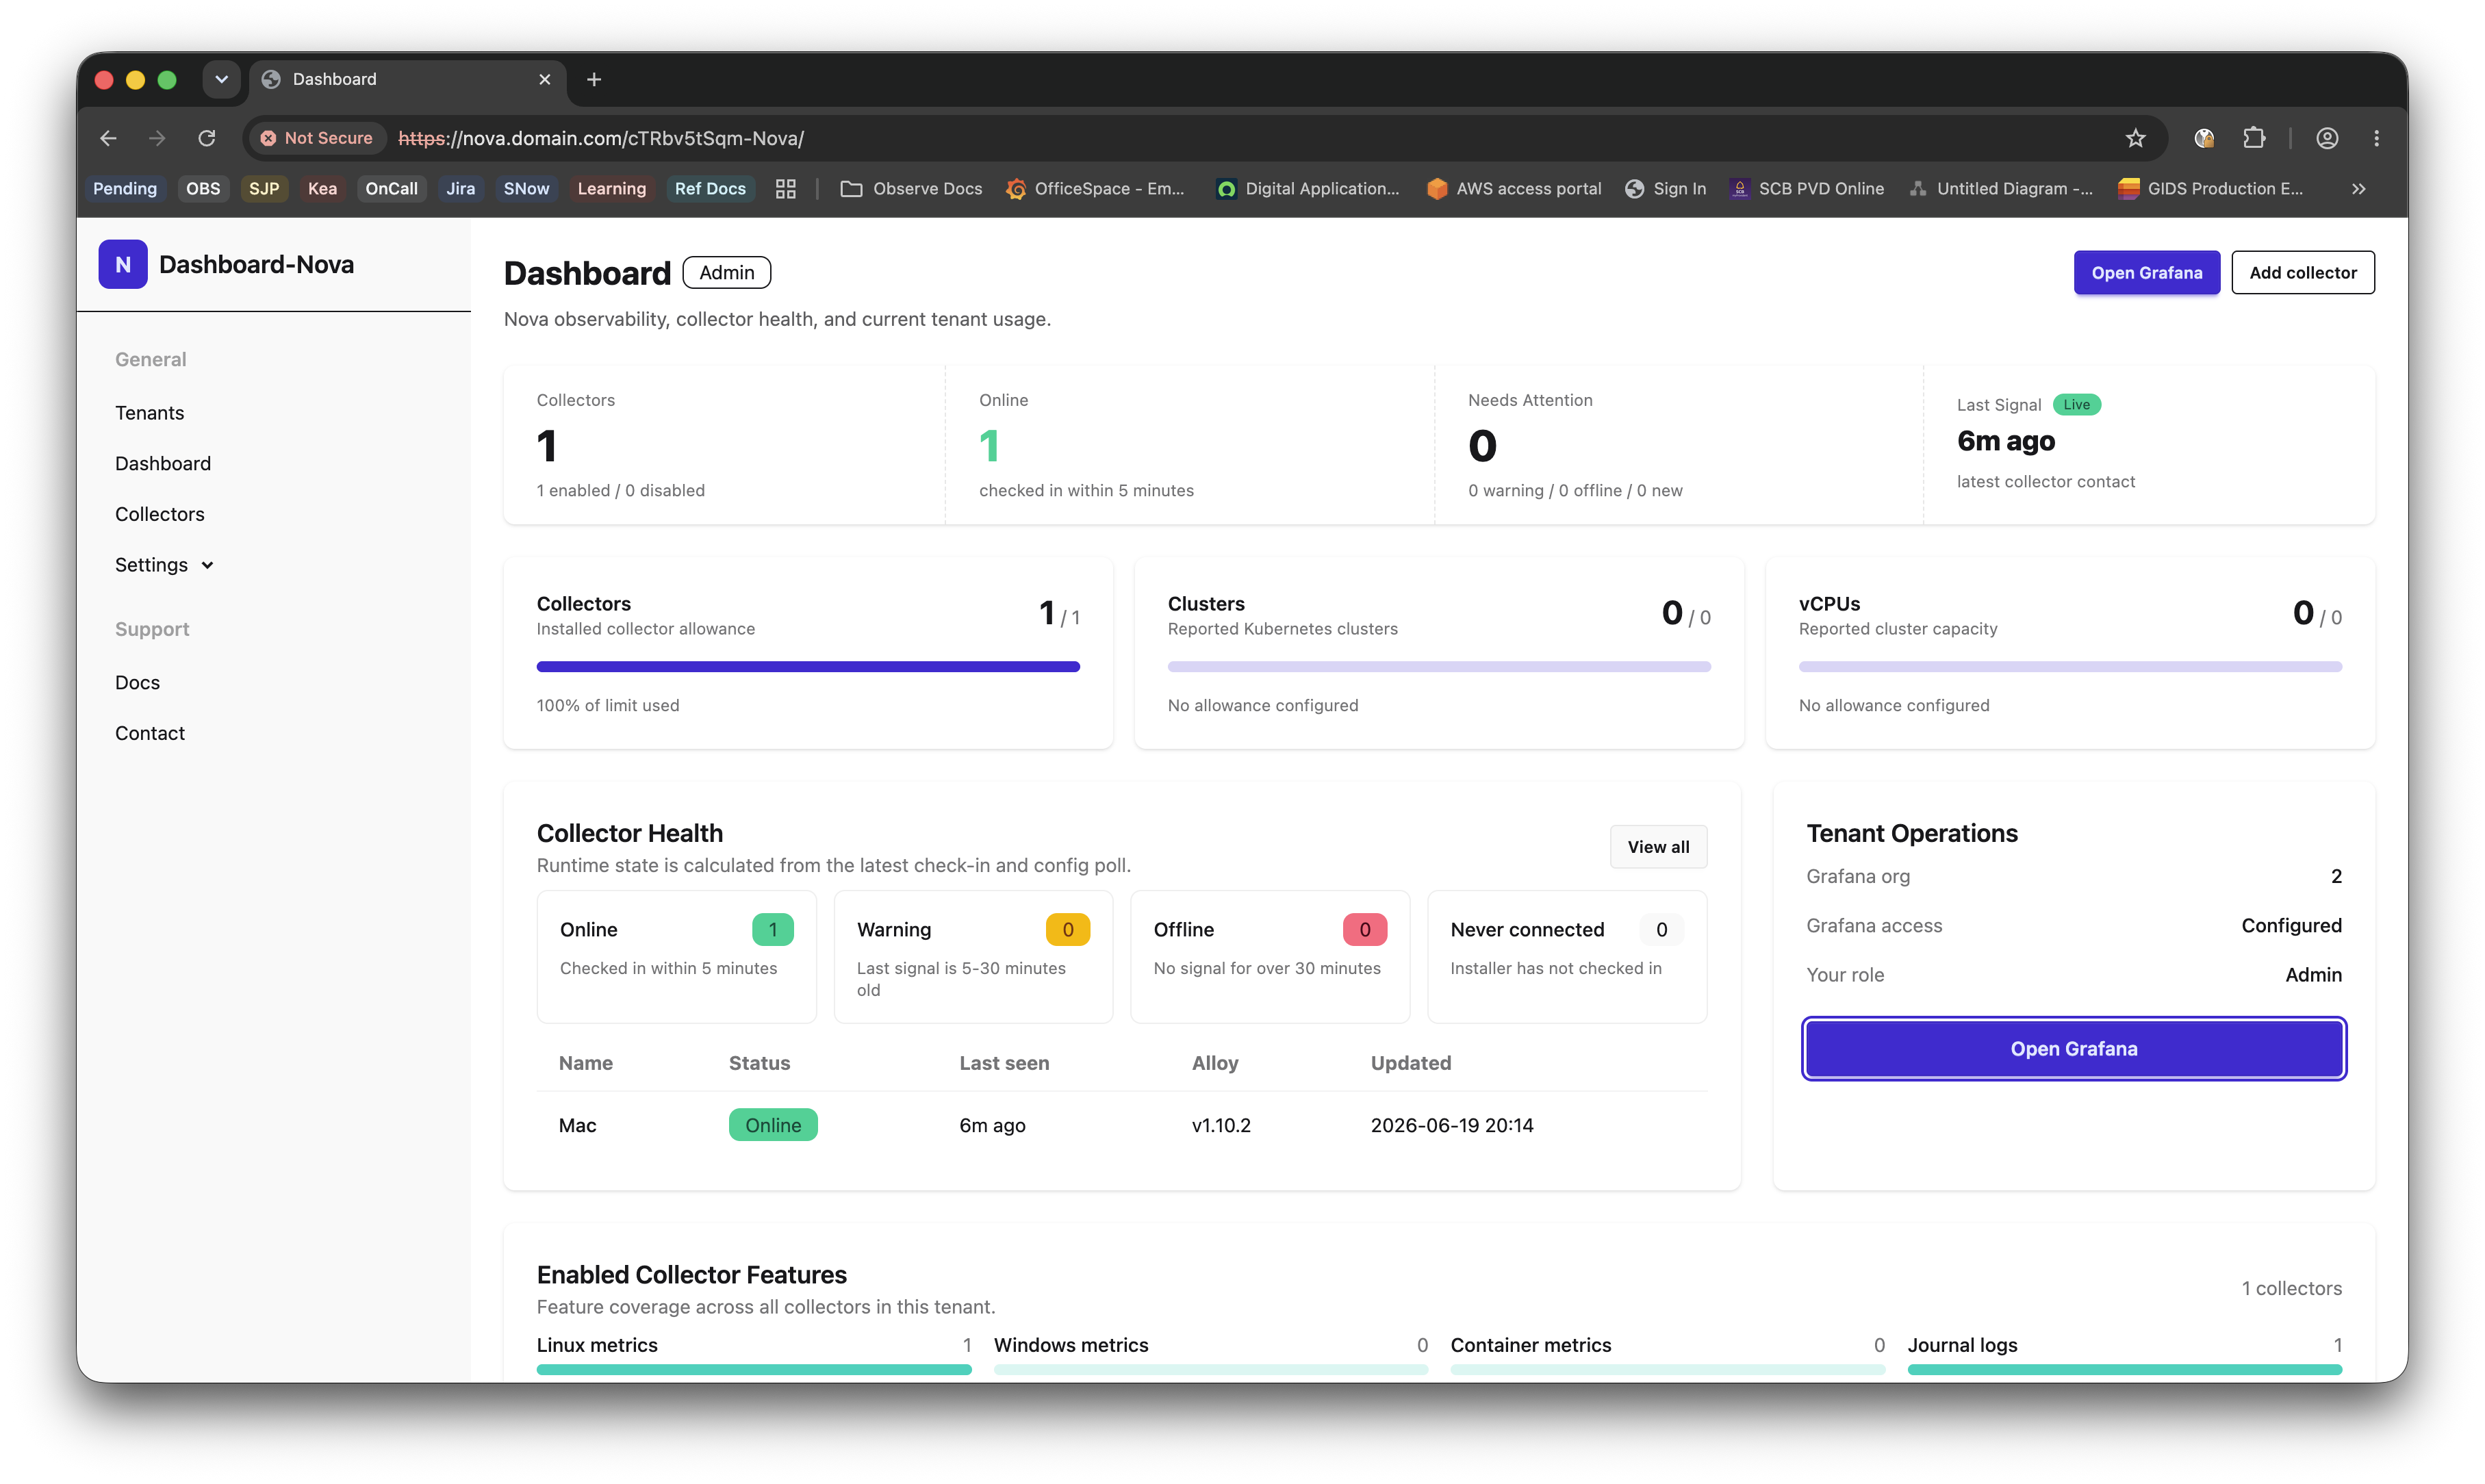Open the GIDS Production bookmark
2485x1484 pixels.
coord(2211,189)
